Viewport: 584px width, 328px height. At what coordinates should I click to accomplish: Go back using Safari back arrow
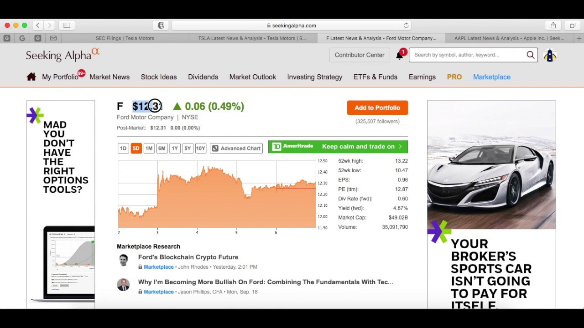(x=38, y=26)
